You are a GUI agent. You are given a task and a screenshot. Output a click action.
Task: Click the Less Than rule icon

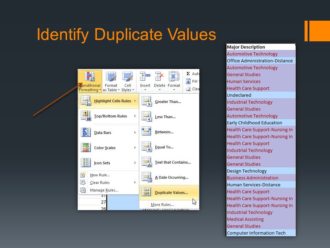point(146,117)
